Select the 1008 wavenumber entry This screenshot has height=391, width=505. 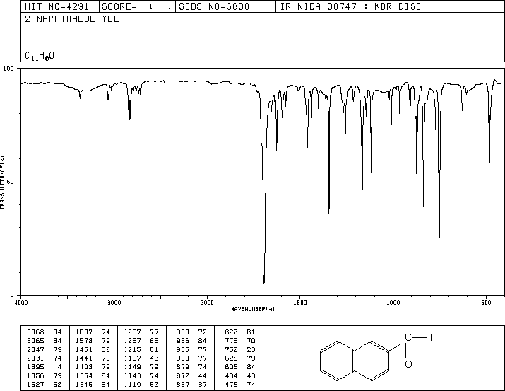pyautogui.click(x=181, y=332)
